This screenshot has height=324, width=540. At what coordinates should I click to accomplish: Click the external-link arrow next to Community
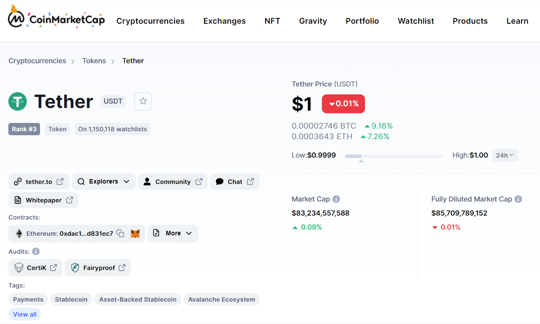click(199, 181)
